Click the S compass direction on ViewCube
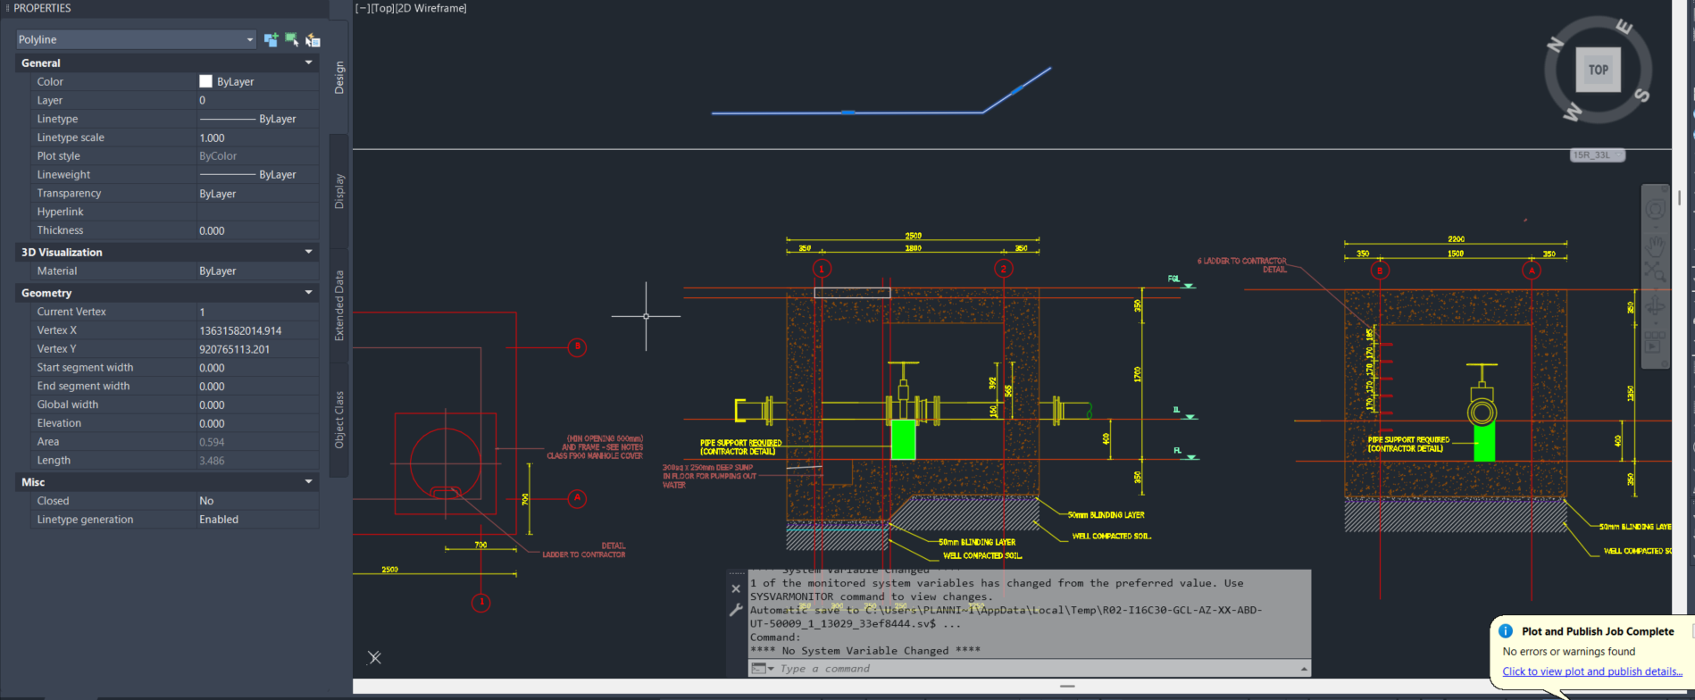Viewport: 1695px width, 700px height. (1641, 95)
